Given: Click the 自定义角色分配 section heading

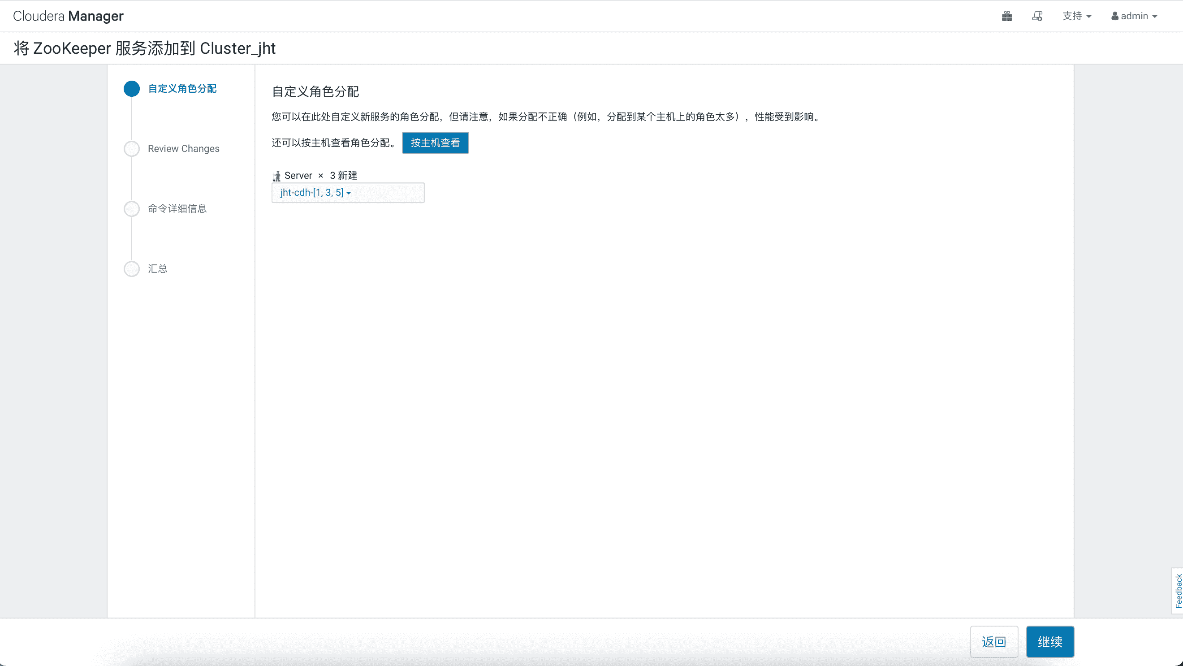Looking at the screenshot, I should point(315,92).
